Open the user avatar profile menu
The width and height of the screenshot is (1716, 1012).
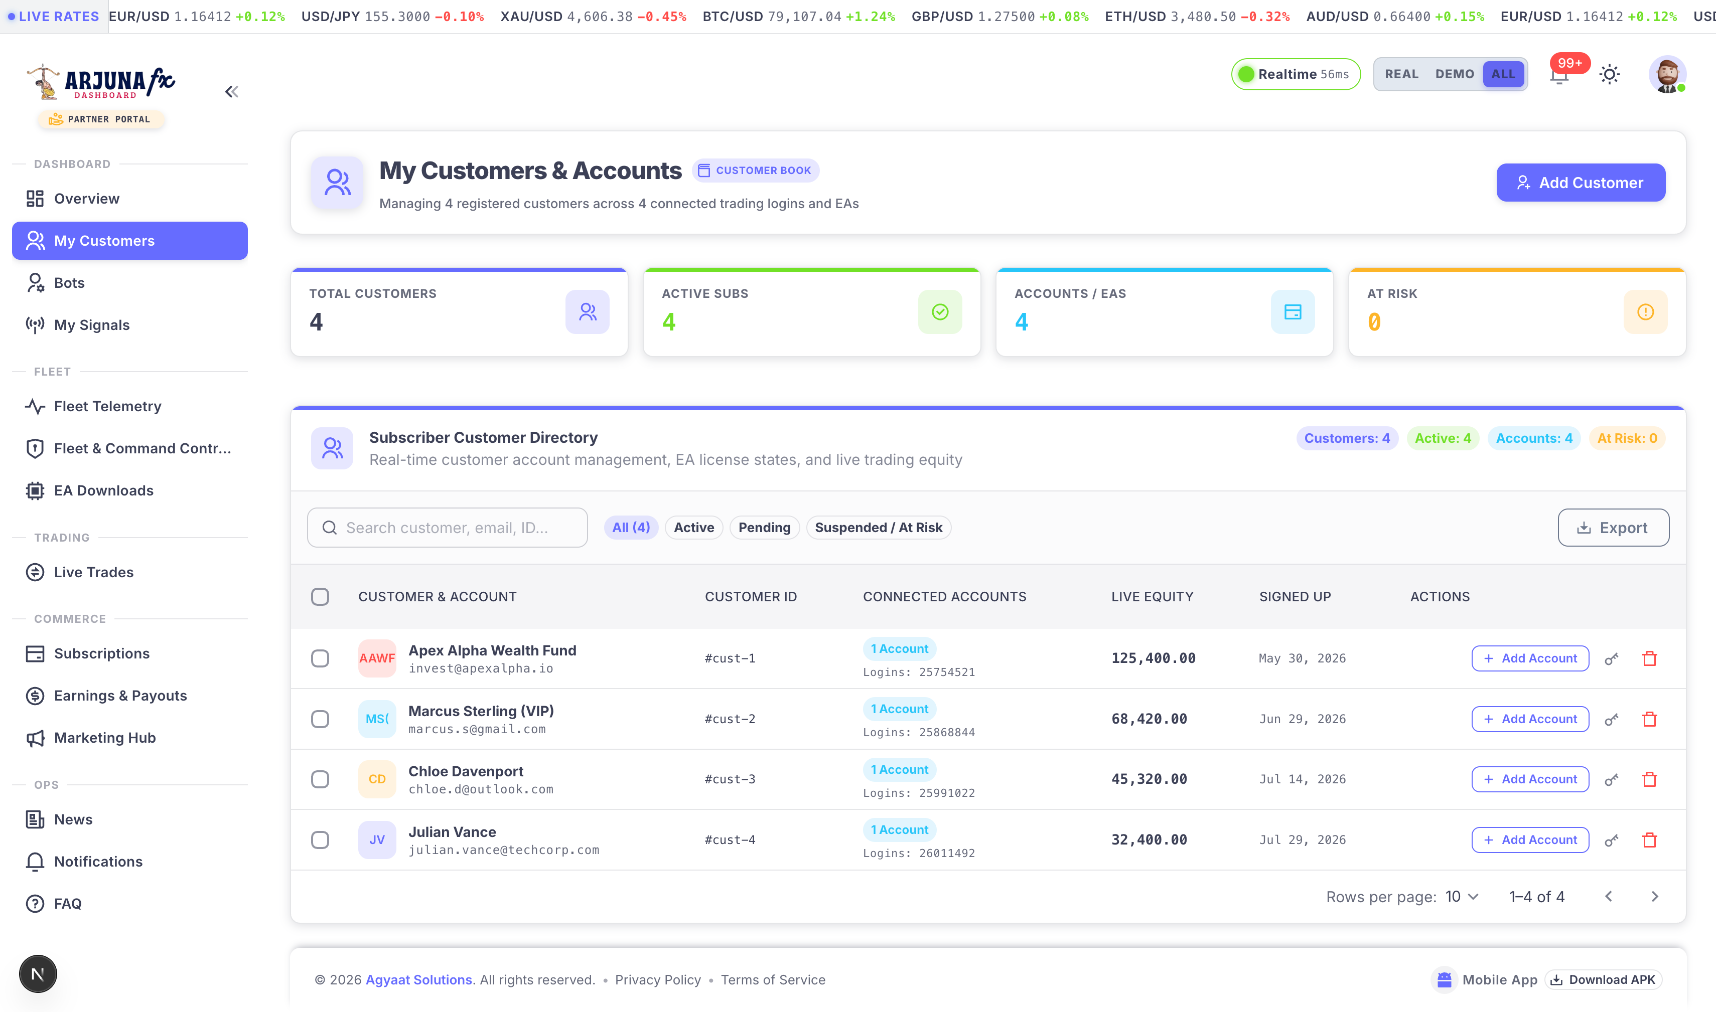(x=1667, y=74)
